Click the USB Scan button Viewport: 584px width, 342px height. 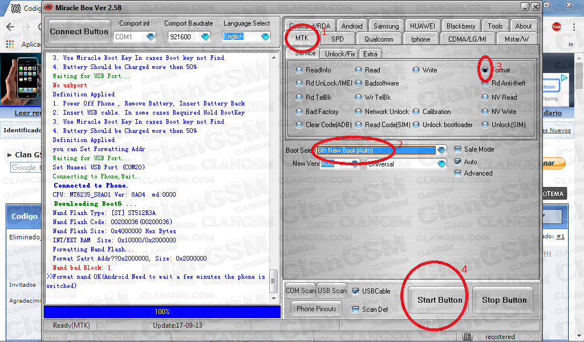[332, 291]
